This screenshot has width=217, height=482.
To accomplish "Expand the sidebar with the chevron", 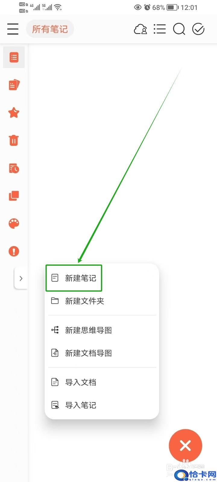I will tap(21, 278).
